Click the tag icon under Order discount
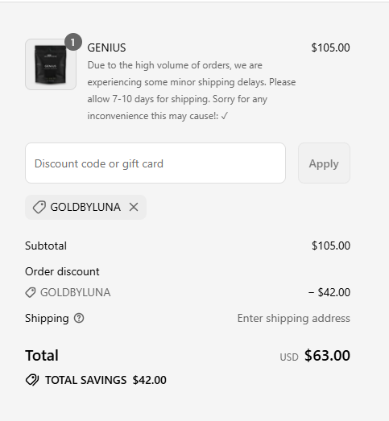The image size is (389, 421). coord(31,292)
